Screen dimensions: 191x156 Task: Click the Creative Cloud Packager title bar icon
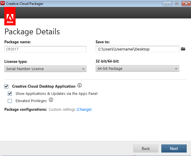click(x=3, y=3)
